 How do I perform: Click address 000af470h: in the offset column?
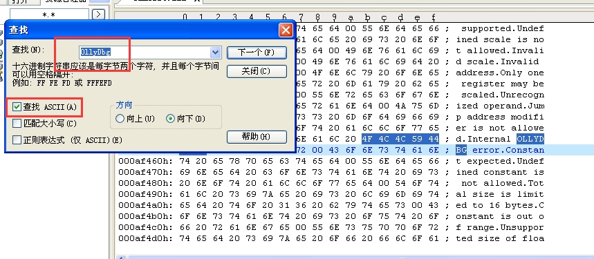coord(146,172)
